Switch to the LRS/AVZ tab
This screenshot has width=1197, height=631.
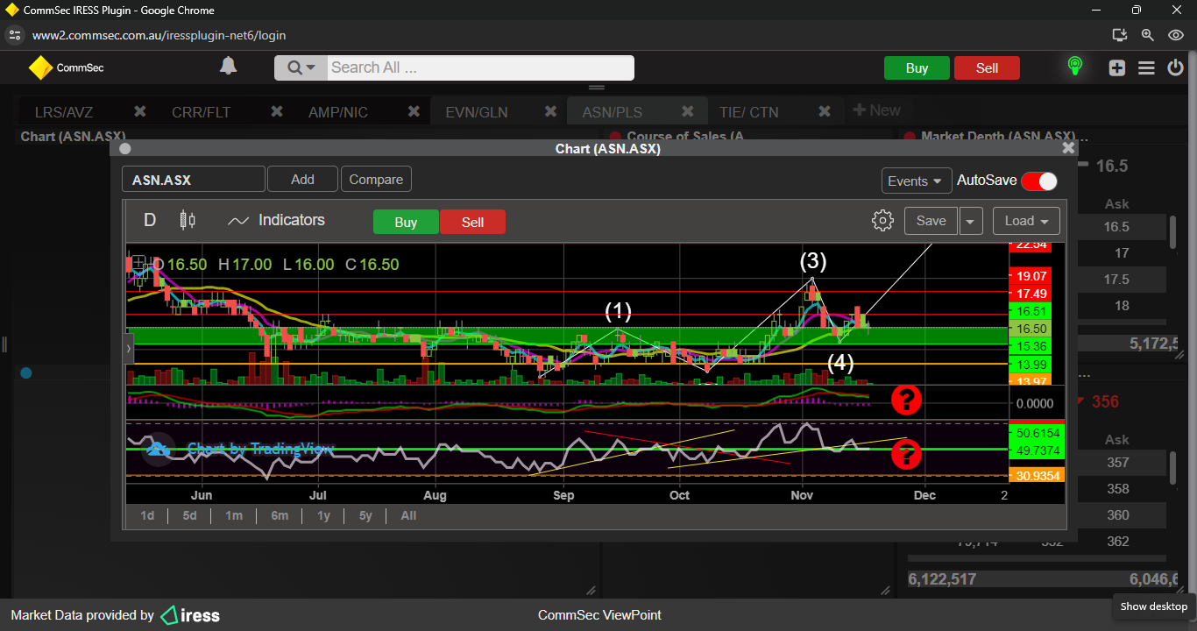coord(64,112)
